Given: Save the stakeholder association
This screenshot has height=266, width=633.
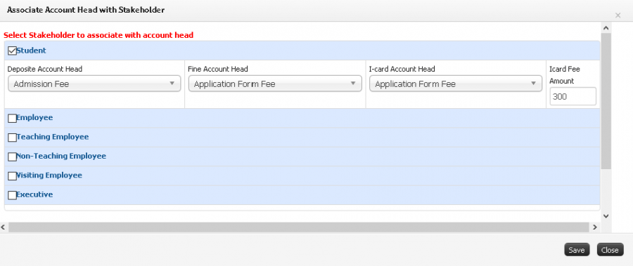Looking at the screenshot, I should [x=577, y=250].
